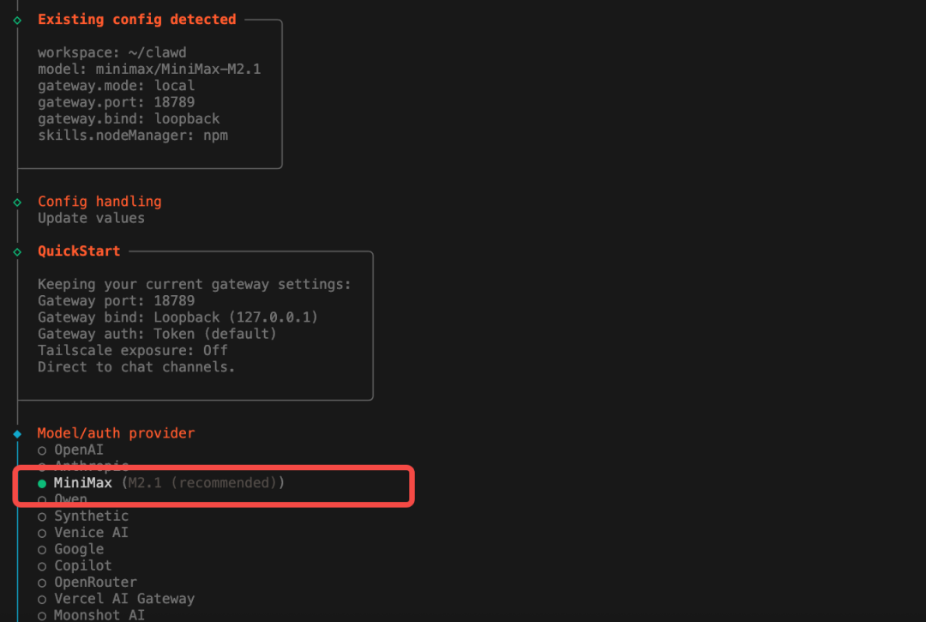Screen dimensions: 926x622
Task: Click the diamond marker beside QuickStart
Action: tap(17, 251)
